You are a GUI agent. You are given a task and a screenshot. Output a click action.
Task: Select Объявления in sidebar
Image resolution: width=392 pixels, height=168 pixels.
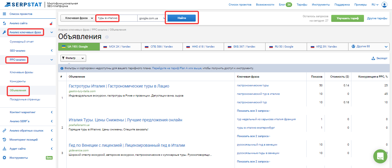[18, 90]
